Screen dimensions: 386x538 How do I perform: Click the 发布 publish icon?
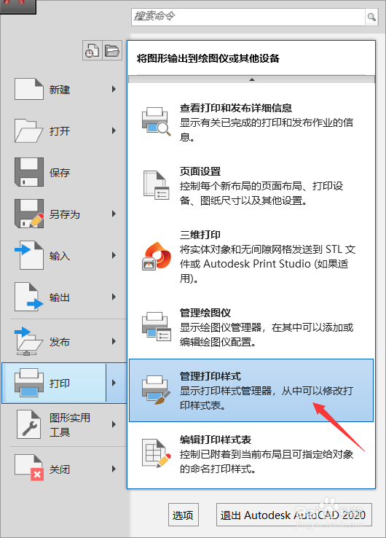click(29, 341)
